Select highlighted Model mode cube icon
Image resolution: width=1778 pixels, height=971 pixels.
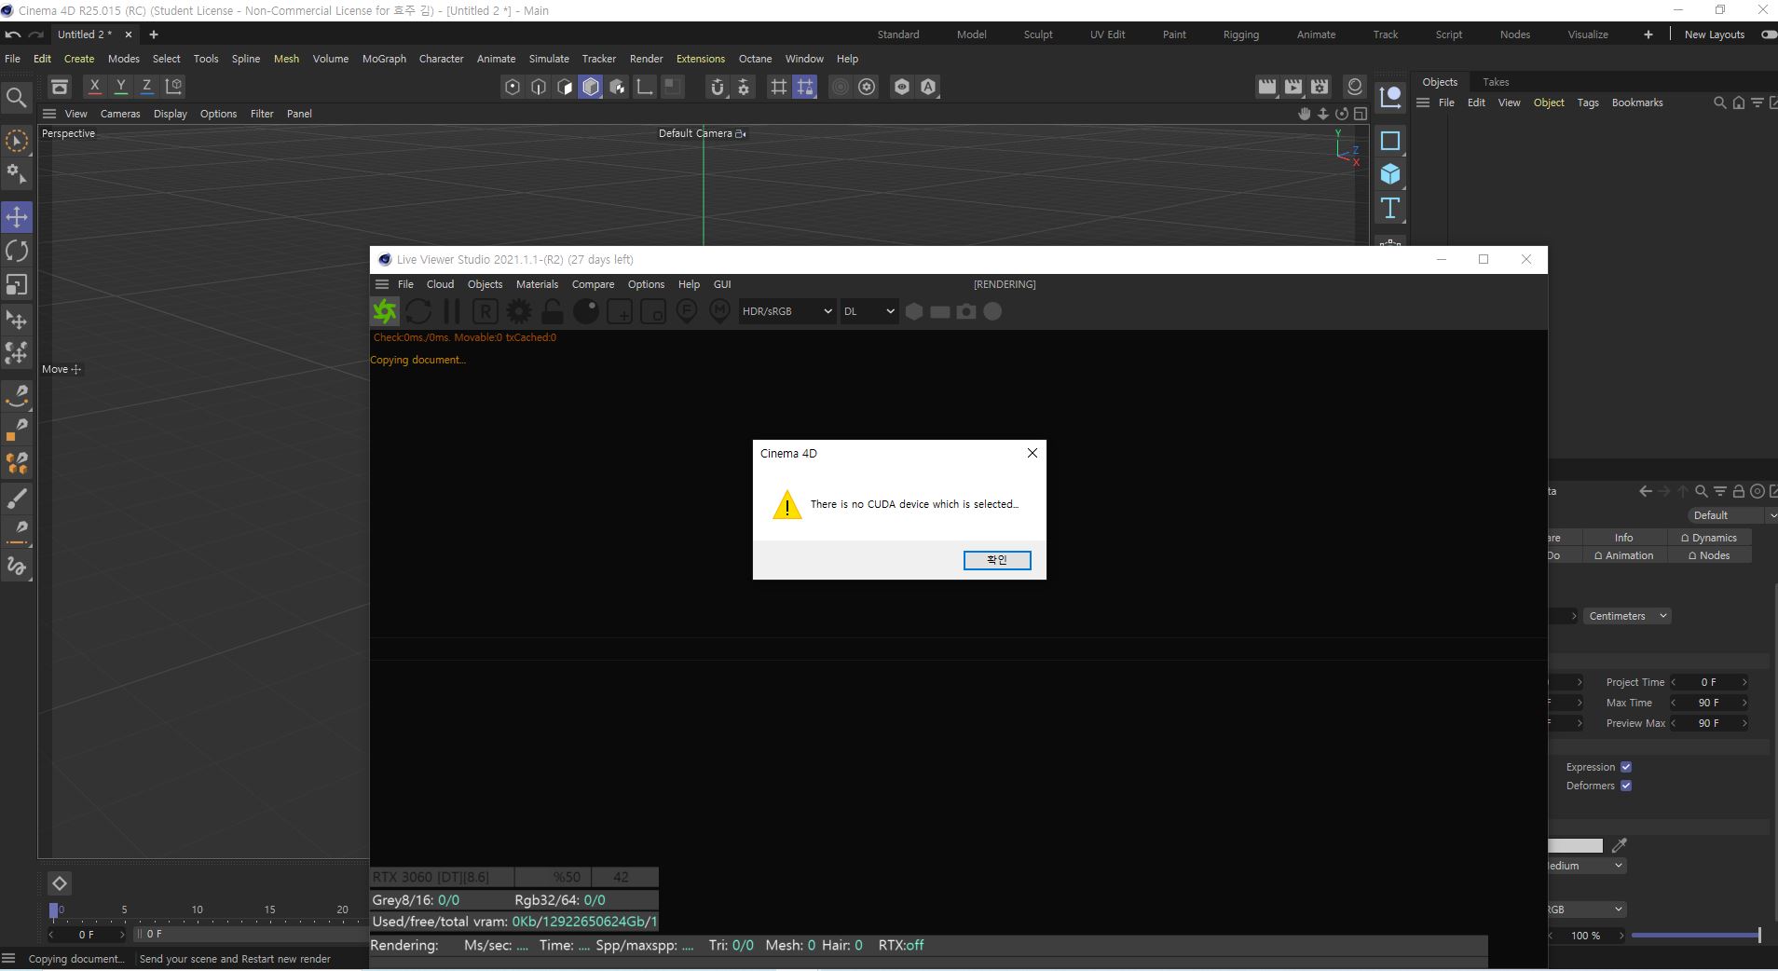[x=591, y=87]
